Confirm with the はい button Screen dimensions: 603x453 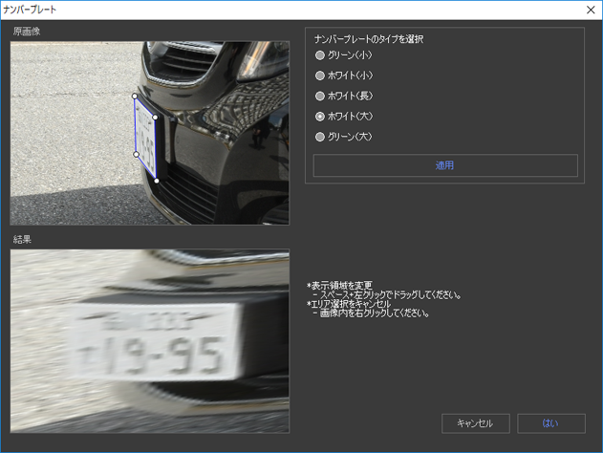550,423
